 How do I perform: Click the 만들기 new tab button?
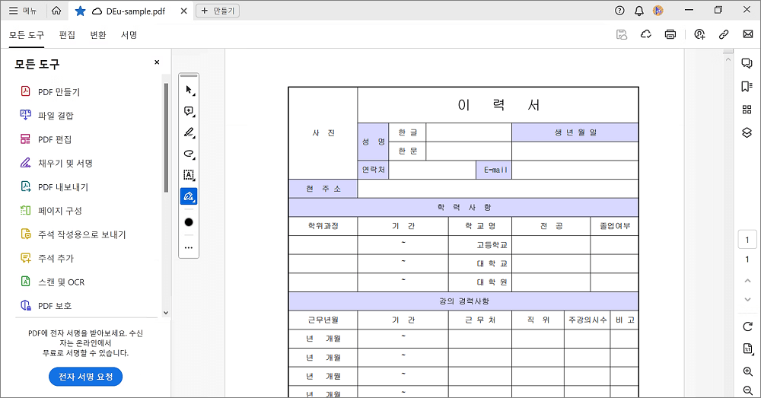(x=218, y=11)
